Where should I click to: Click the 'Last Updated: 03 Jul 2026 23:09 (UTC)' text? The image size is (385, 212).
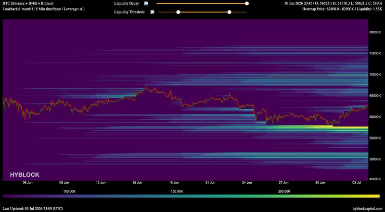tap(33, 208)
